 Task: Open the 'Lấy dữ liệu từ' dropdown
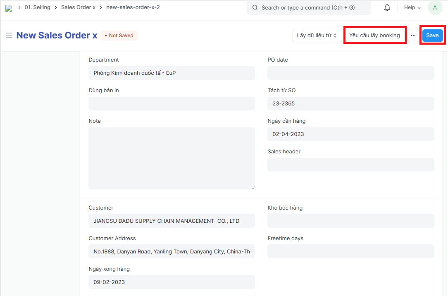[x=317, y=36]
